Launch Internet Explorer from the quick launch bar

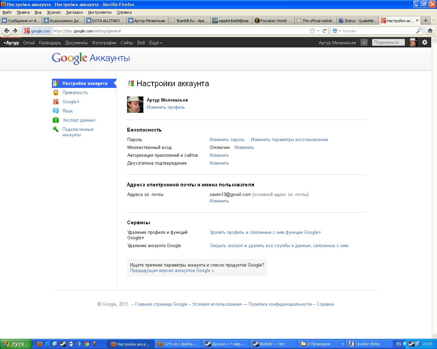[x=47, y=344]
